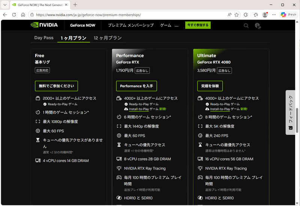This screenshot has width=300, height=206.
Task: Click game library icon beside 2000+ games
Action: tap(38, 98)
